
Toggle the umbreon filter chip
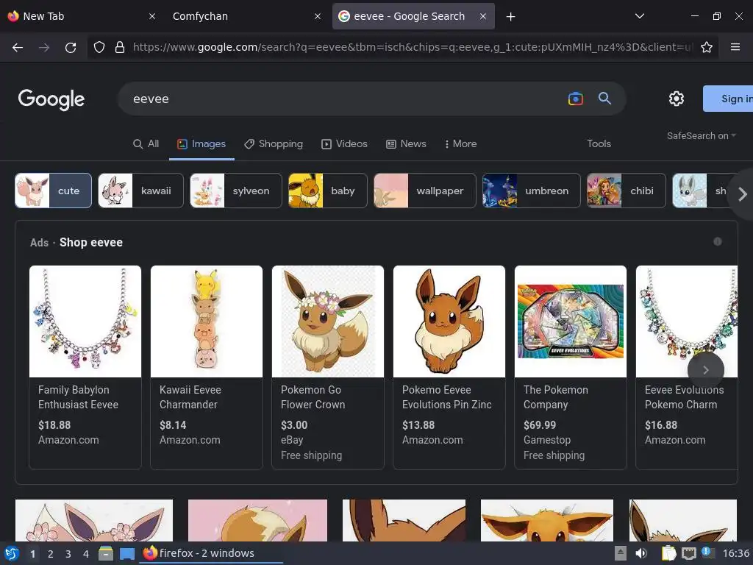pyautogui.click(x=531, y=191)
